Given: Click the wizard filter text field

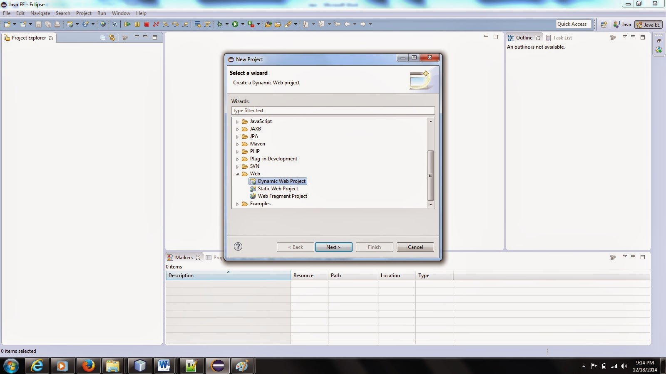Looking at the screenshot, I should tap(333, 110).
